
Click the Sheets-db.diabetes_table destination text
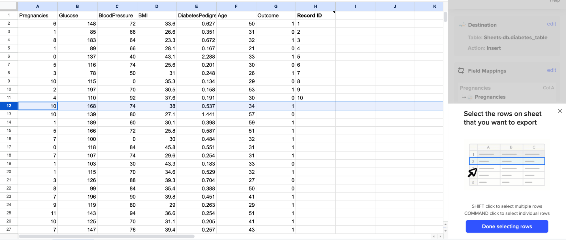pos(515,37)
